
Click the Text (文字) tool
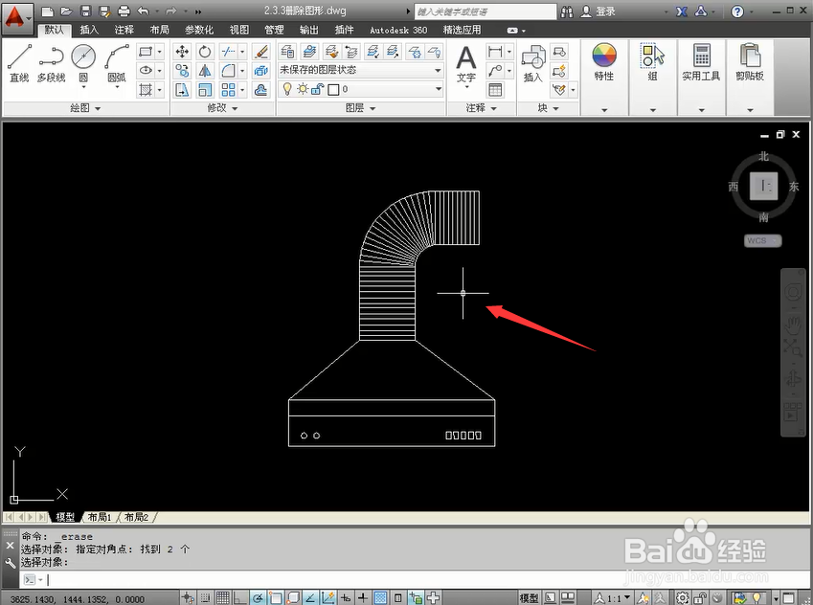coord(466,64)
